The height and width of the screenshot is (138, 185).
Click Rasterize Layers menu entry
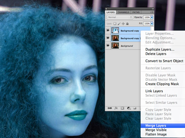click(x=163, y=68)
